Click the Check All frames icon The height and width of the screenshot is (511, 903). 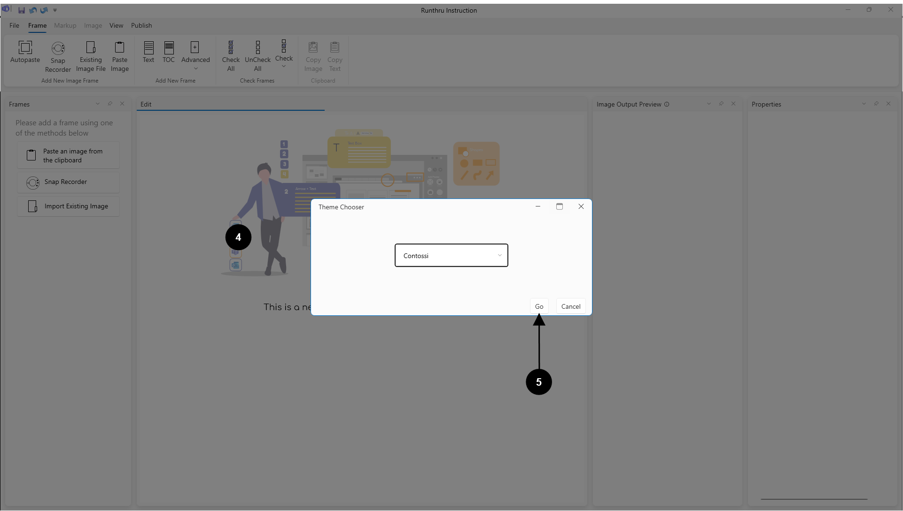click(x=231, y=47)
